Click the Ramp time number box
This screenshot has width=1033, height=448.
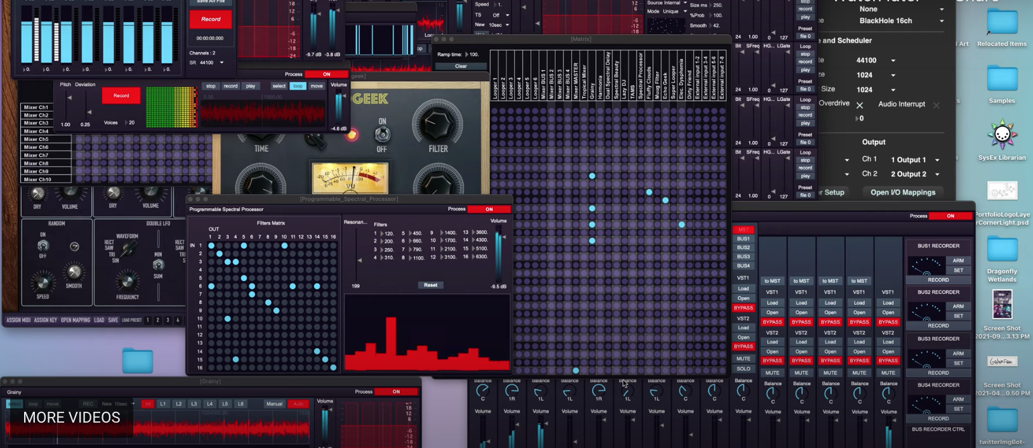(473, 55)
